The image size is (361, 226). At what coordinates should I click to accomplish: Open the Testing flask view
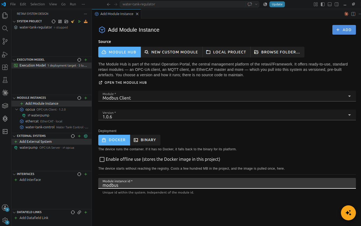point(5,80)
